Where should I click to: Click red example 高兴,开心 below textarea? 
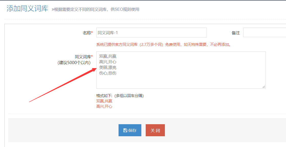coord(104,107)
